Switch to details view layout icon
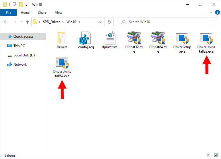 pos(210,155)
